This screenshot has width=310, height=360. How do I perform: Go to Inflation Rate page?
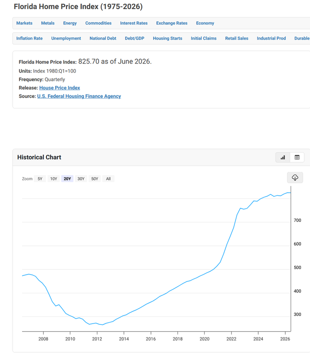29,38
